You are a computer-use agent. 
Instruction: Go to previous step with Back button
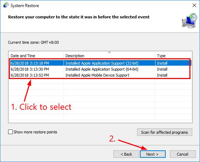(126, 154)
